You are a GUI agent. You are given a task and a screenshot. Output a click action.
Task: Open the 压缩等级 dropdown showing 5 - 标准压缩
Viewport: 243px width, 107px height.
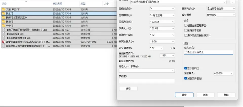[162, 15]
